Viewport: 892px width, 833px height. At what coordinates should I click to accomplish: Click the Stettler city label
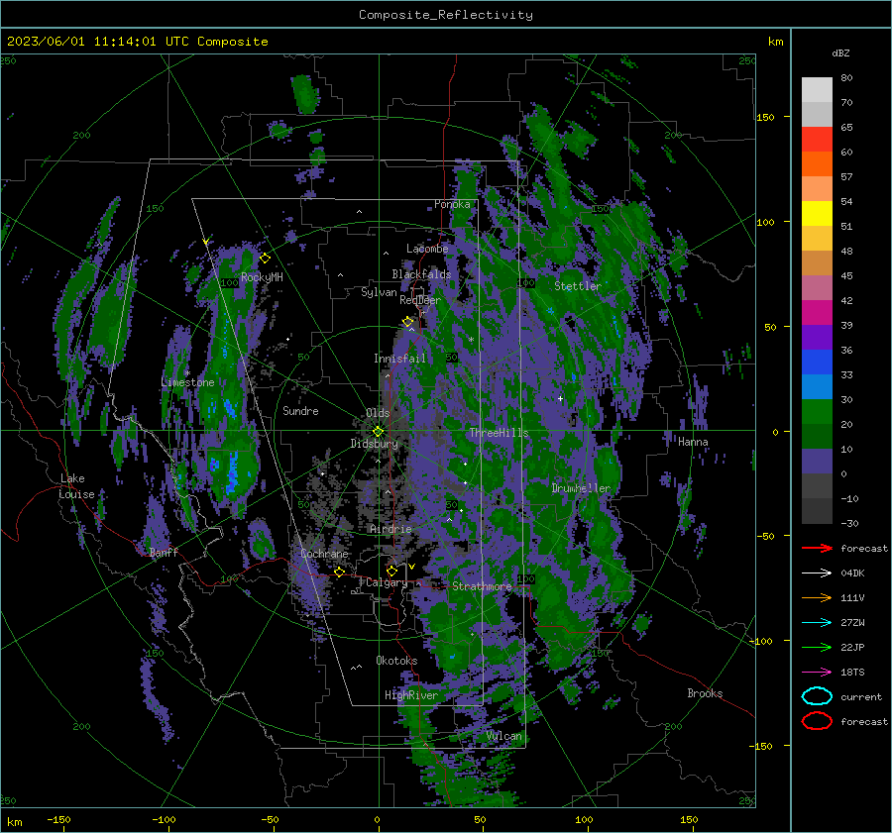(578, 286)
